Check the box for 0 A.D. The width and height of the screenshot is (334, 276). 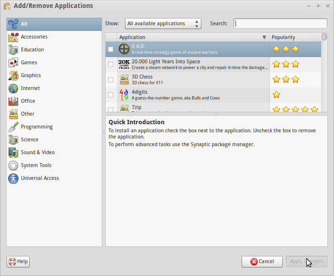coord(111,49)
